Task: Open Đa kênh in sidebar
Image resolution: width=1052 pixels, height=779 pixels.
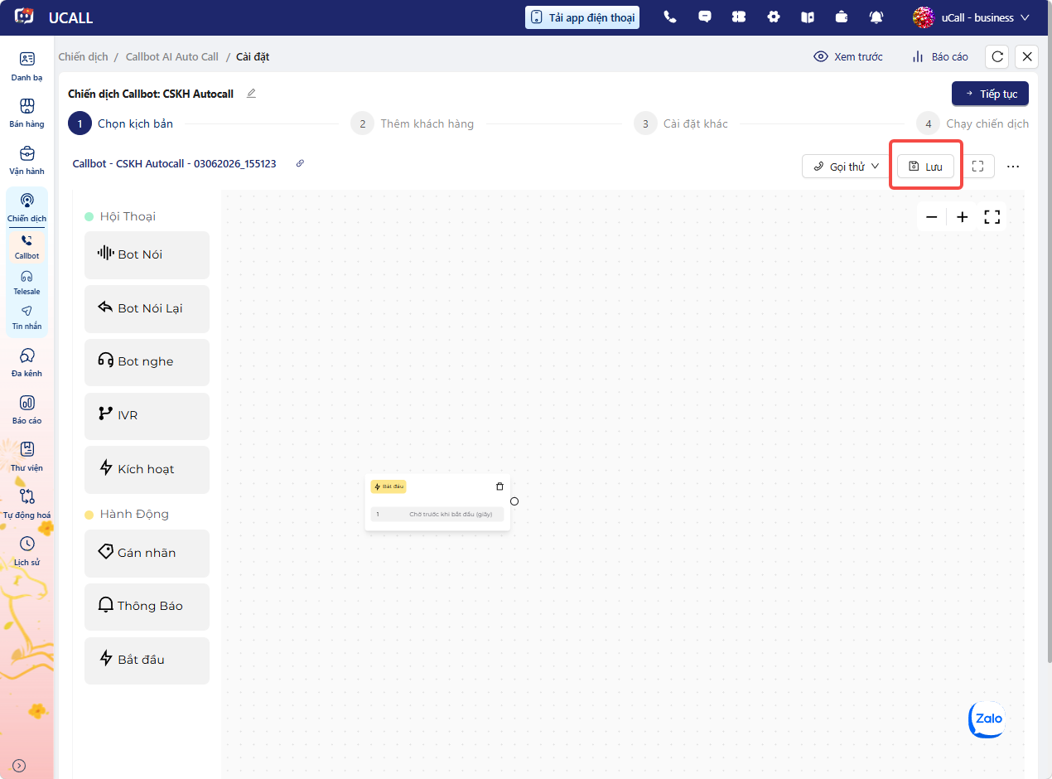Action: [x=27, y=363]
